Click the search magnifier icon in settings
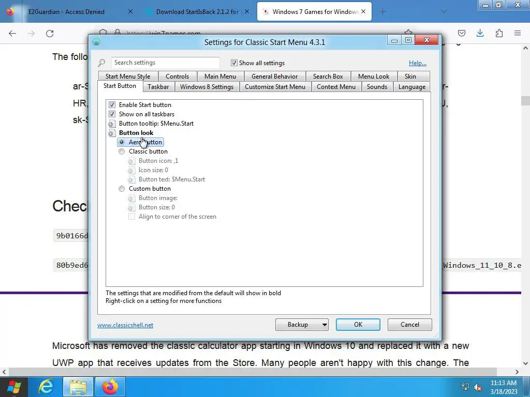 [x=101, y=63]
